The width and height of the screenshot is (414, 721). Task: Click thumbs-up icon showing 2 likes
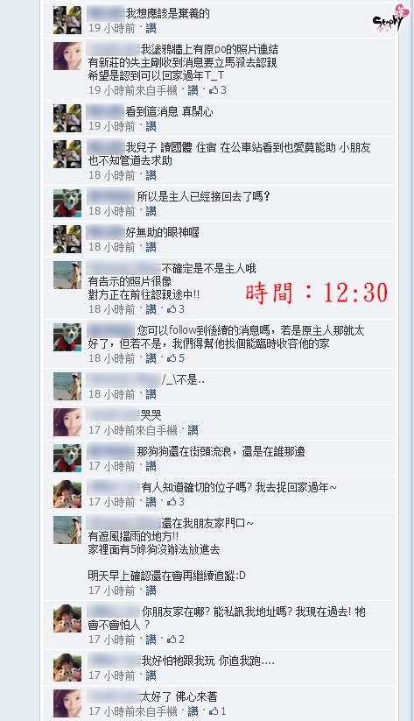pyautogui.click(x=172, y=639)
